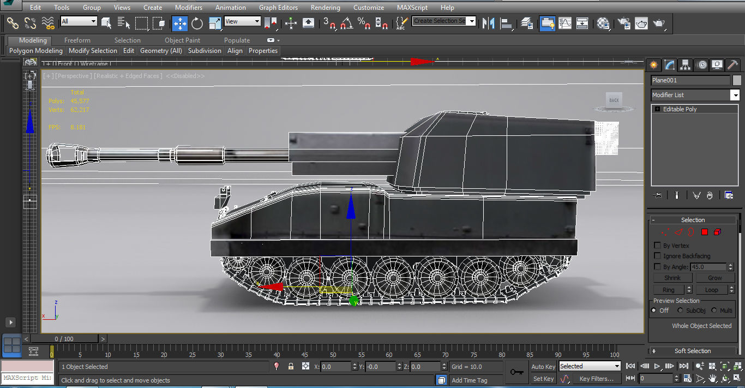
Task: Toggle Auto Key mode
Action: (x=543, y=367)
